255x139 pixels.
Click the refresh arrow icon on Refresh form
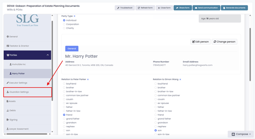click(139, 8)
